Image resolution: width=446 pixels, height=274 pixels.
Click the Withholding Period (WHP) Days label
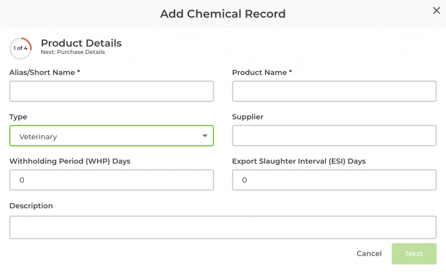coord(70,161)
